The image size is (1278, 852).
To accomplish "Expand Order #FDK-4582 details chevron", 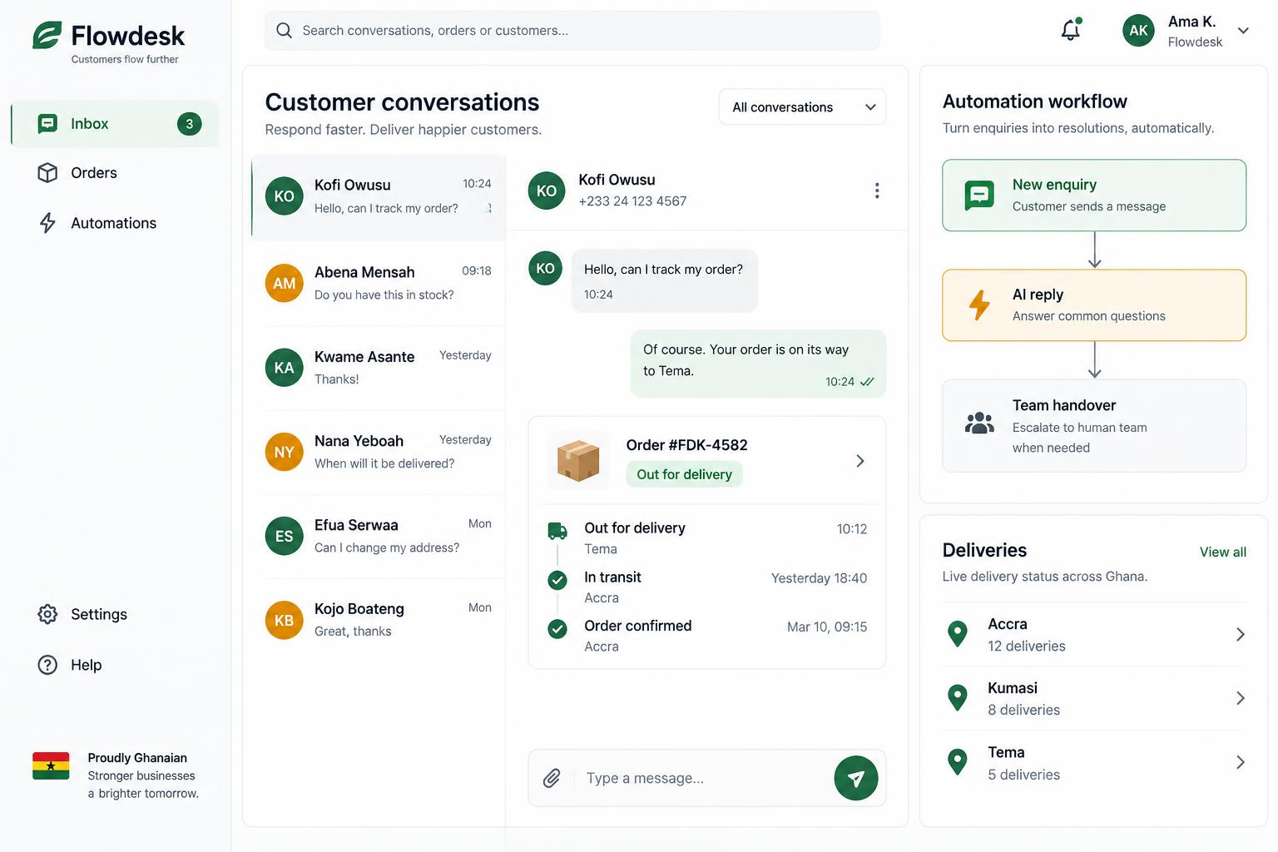I will coord(860,461).
